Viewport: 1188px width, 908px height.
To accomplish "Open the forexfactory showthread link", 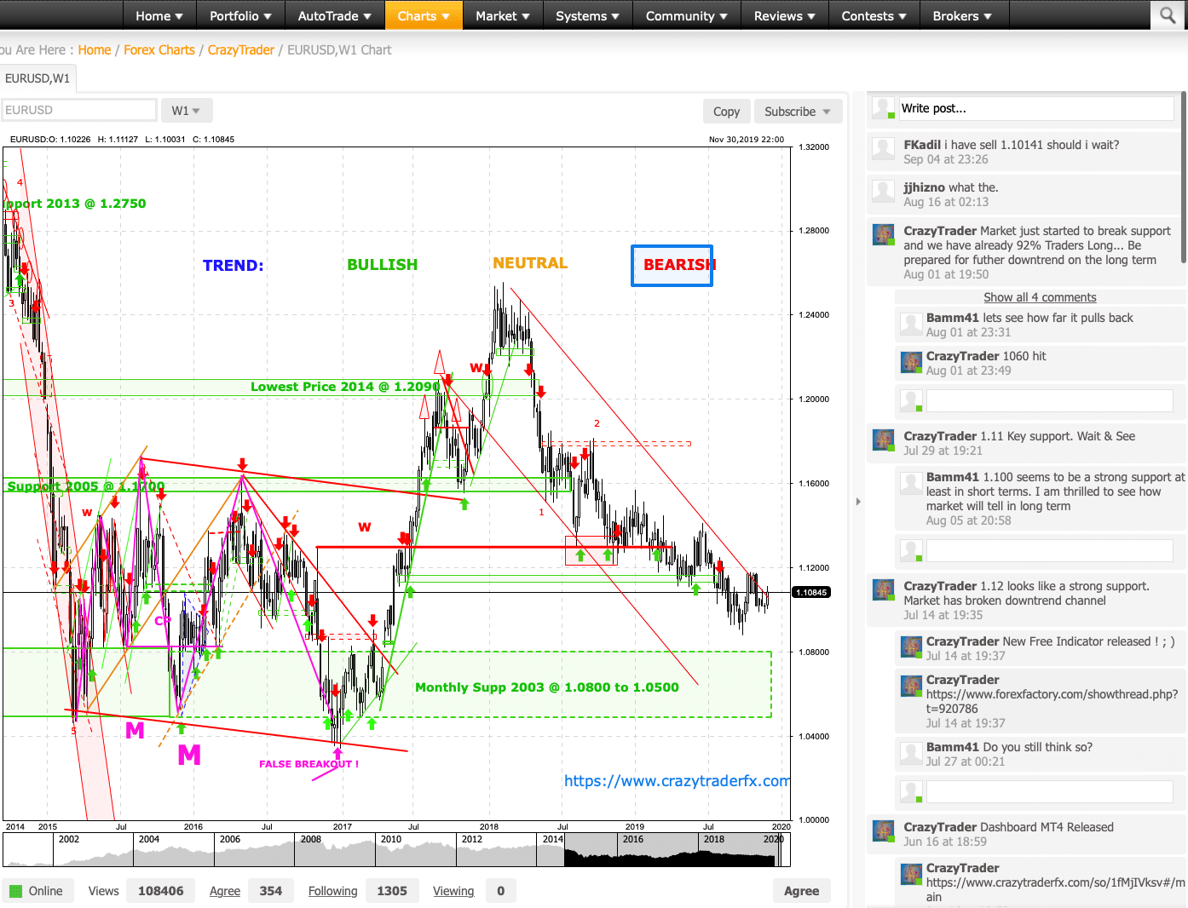I will coord(1052,701).
